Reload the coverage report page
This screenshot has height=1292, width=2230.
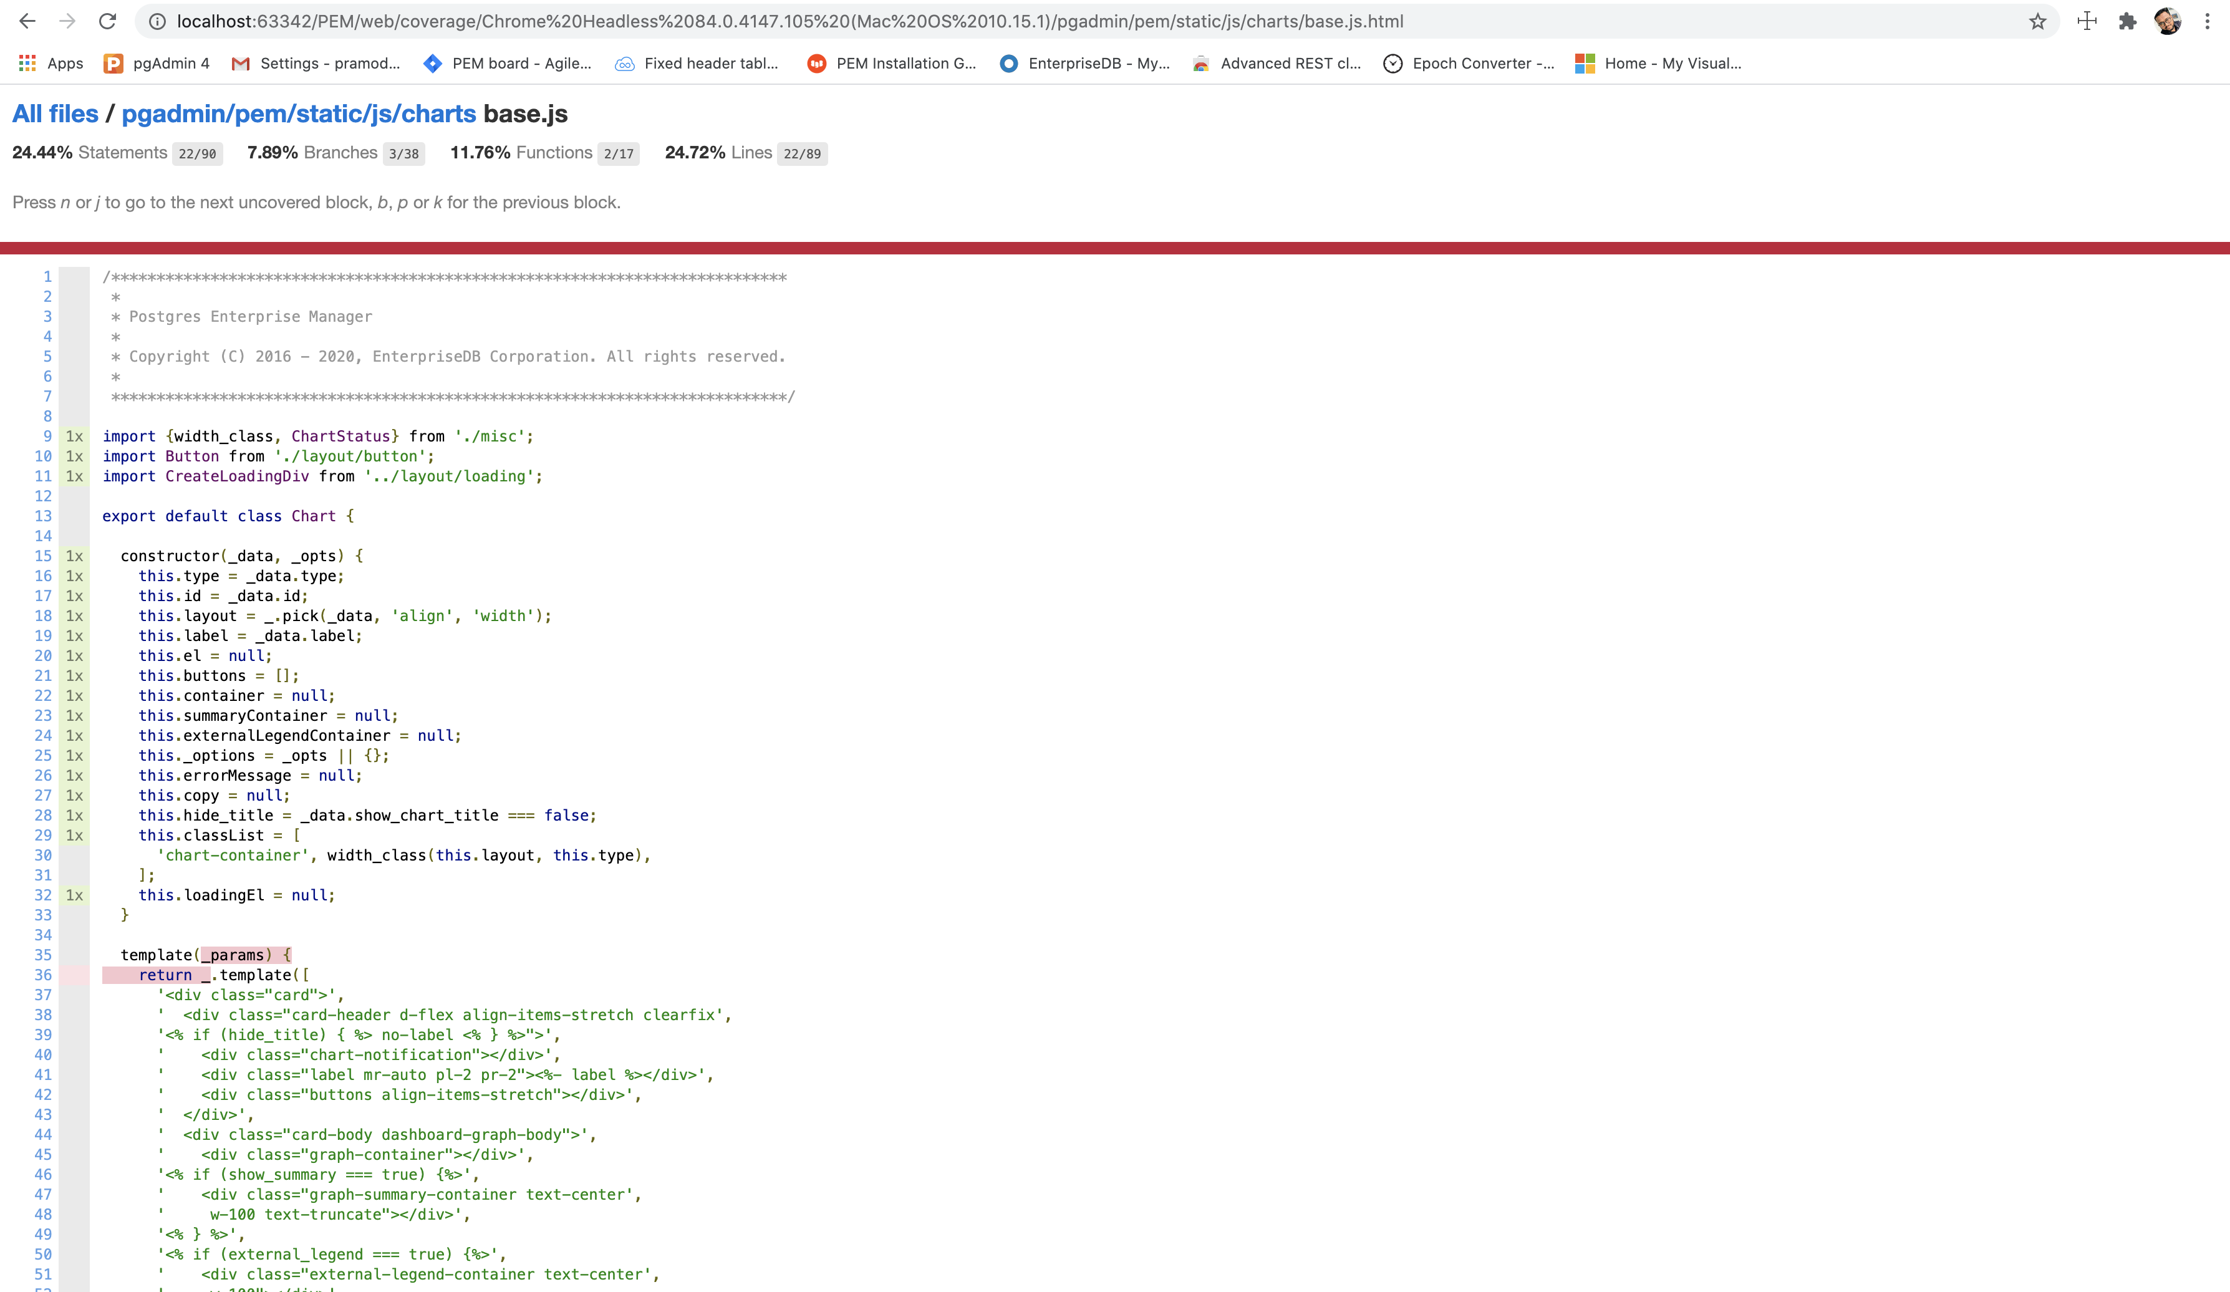(107, 21)
